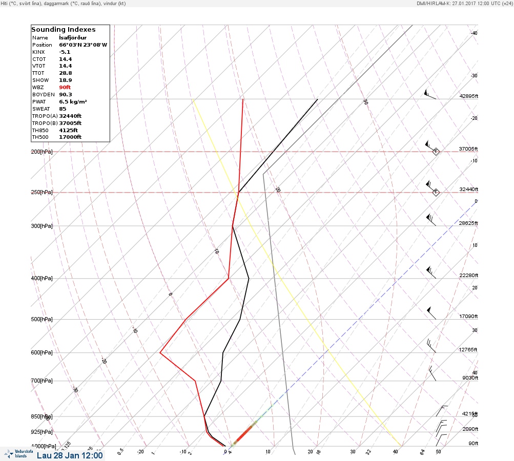Select the wind barb at 28625ft

coord(431,220)
